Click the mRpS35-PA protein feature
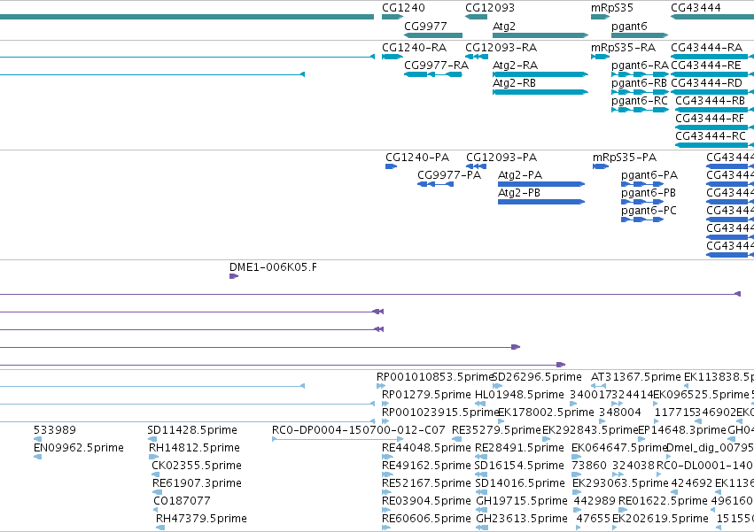The image size is (754, 532). click(601, 166)
